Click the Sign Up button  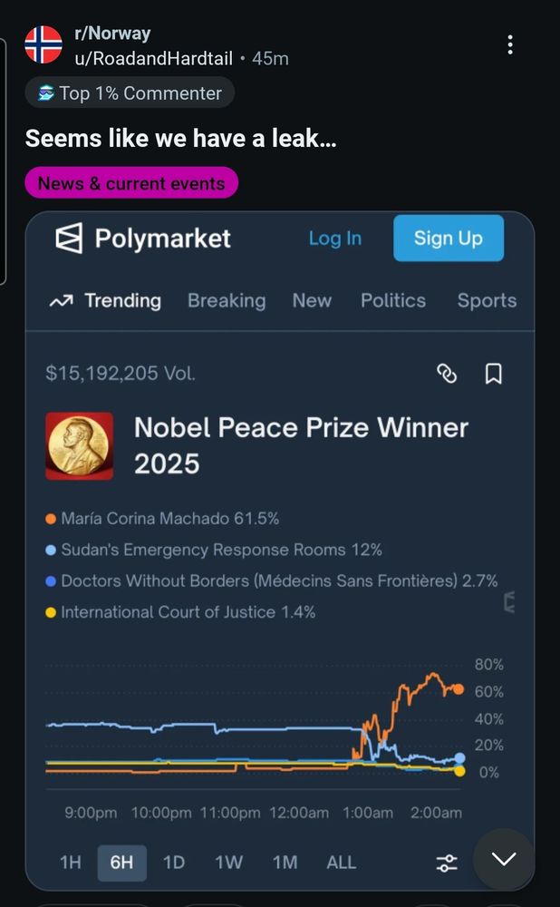[449, 239]
